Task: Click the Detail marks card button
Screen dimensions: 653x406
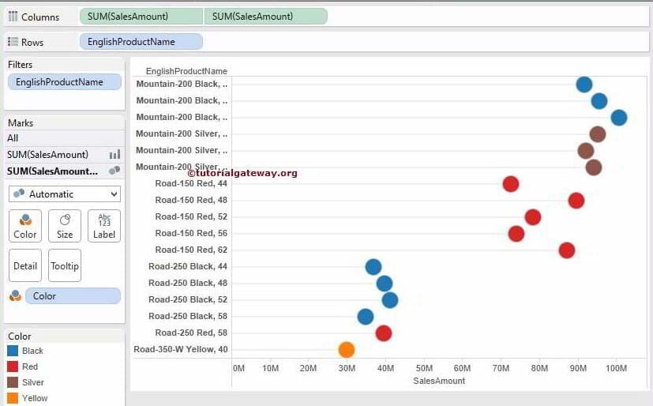Action: (x=25, y=265)
